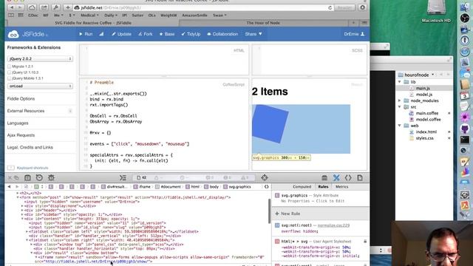This screenshot has height=266, width=473.
Task: Reload the page in Safari
Action: (x=330, y=7)
